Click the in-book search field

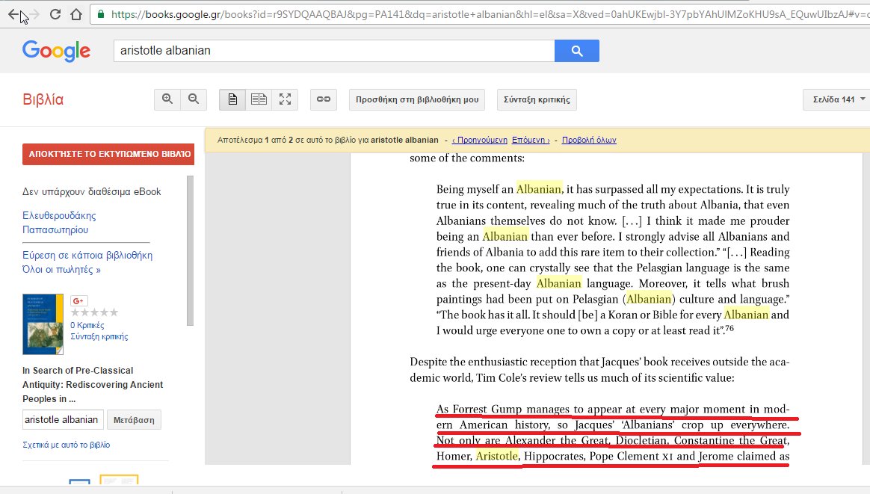(63, 419)
